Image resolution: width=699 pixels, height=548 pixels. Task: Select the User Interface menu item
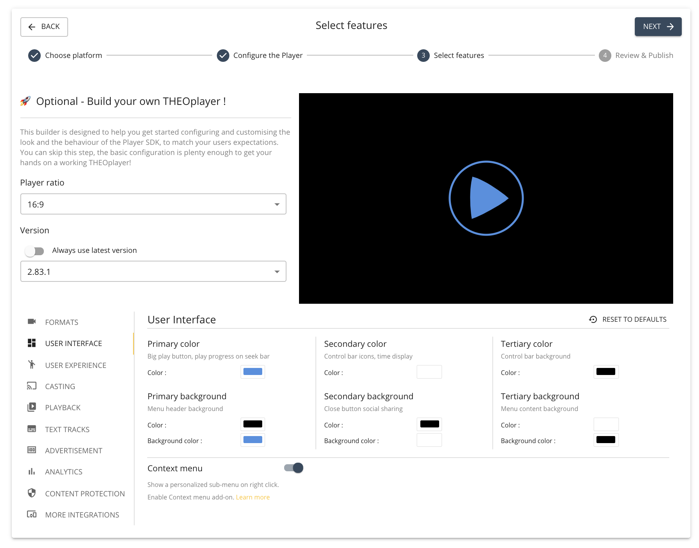pyautogui.click(x=74, y=343)
